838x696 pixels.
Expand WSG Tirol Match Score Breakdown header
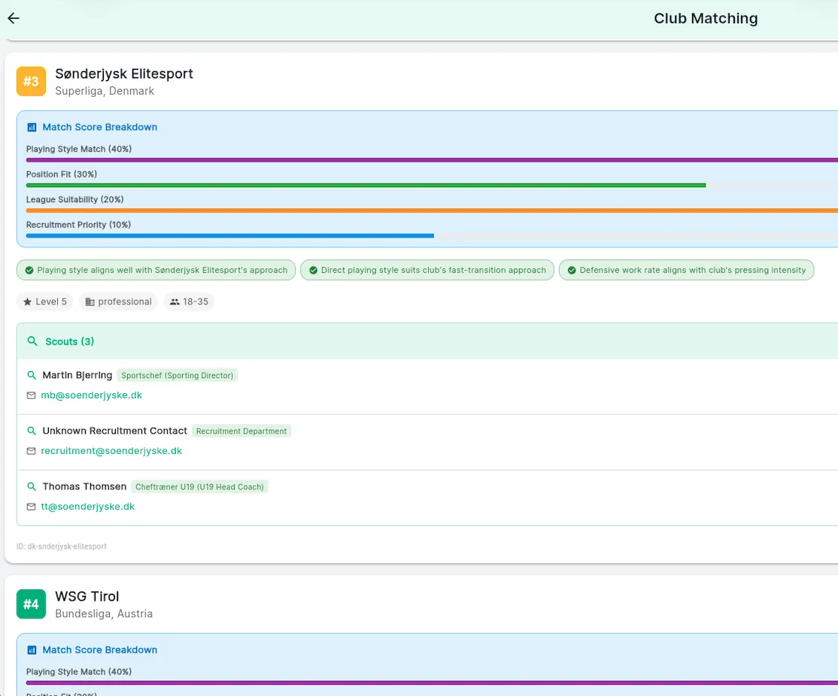(99, 650)
